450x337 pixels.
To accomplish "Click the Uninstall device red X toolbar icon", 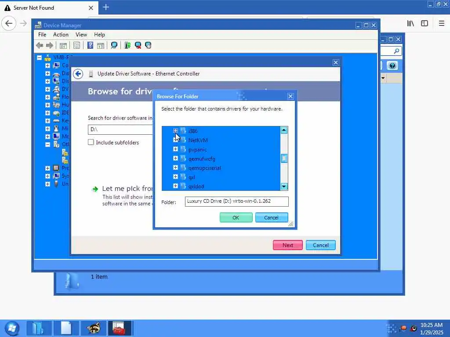I will [x=138, y=45].
